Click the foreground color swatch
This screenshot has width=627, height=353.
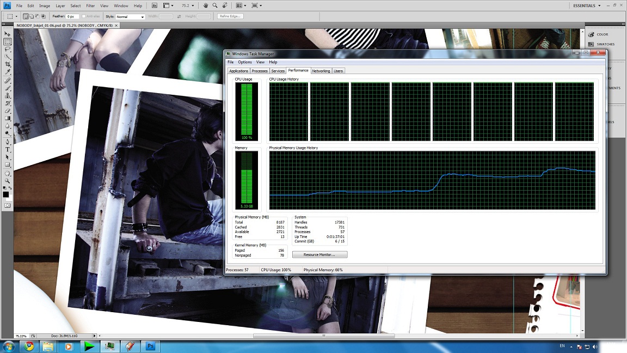point(5,194)
